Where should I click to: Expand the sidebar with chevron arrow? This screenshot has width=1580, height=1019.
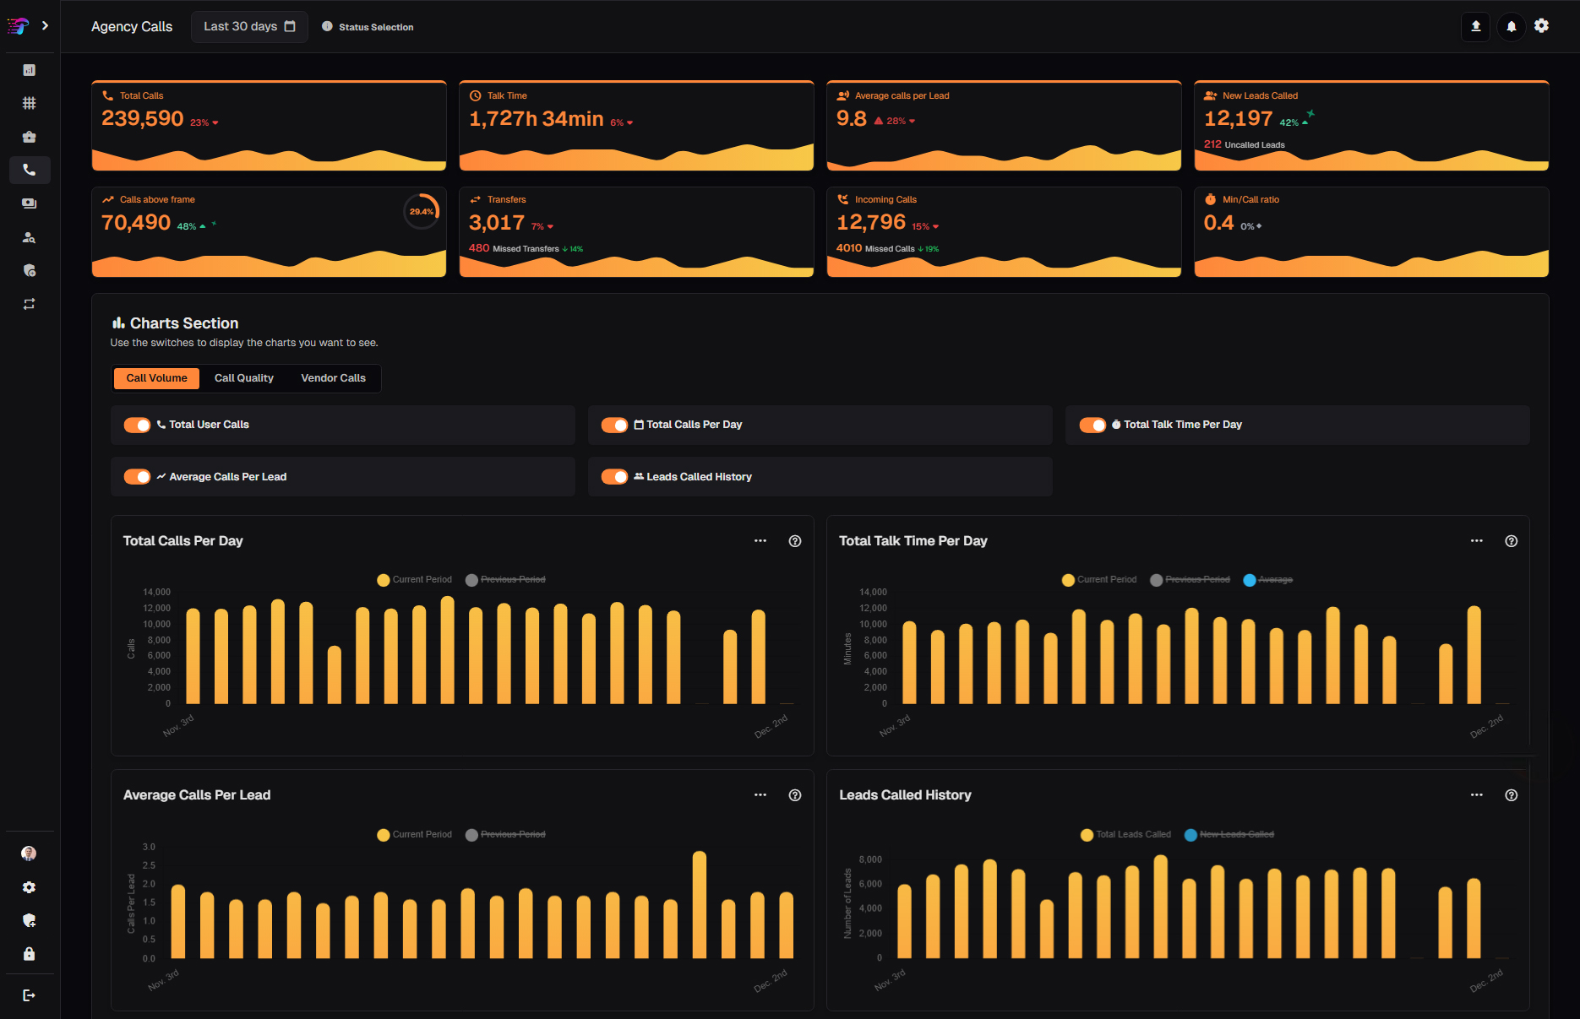point(45,26)
